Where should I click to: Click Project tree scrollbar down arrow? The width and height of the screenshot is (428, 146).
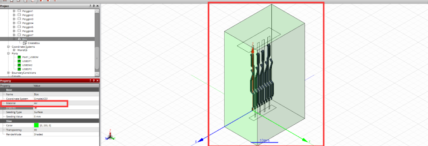tap(97, 74)
